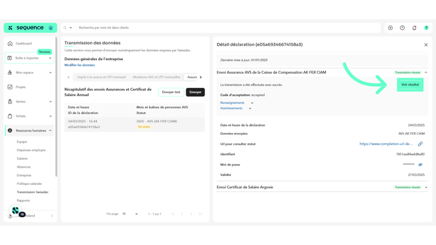This screenshot has height=245, width=436.
Task: Click the Ressources humaines icon
Action: [10, 130]
